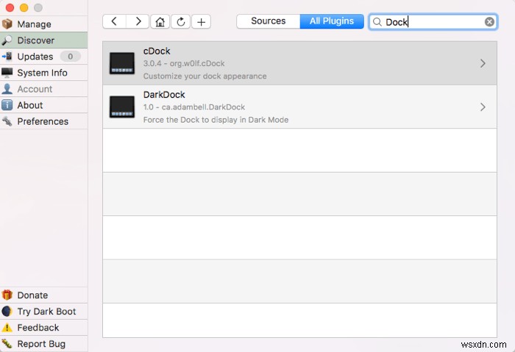Click the updates count badge showing 0
The height and width of the screenshot is (352, 515).
tap(71, 57)
